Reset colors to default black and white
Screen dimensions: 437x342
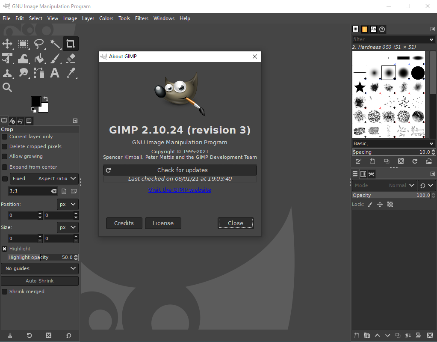pyautogui.click(x=34, y=110)
